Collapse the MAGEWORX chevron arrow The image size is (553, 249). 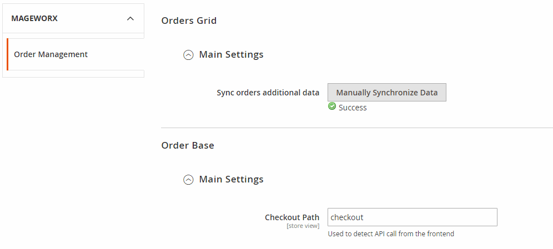click(x=130, y=18)
